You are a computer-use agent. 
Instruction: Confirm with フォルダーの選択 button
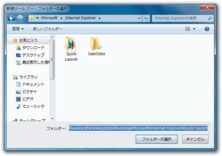pyautogui.click(x=157, y=139)
